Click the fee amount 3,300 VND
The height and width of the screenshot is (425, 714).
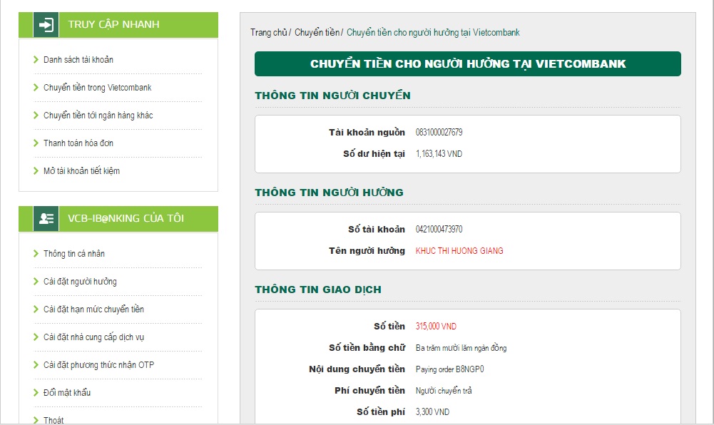click(432, 411)
